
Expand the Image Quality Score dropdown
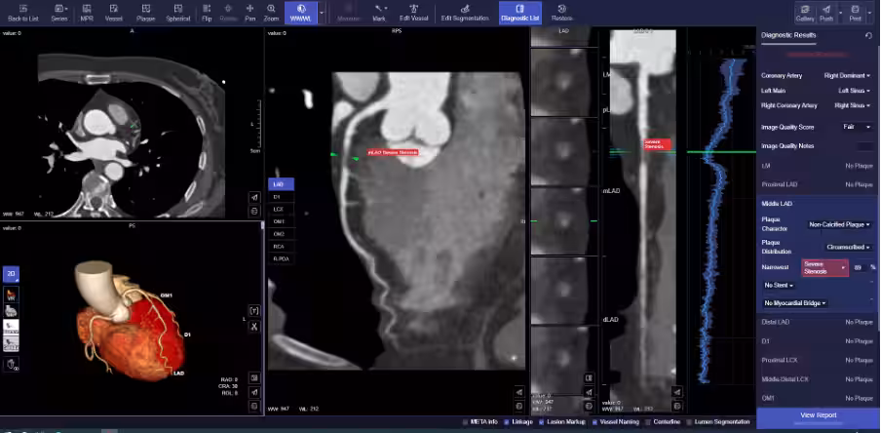(x=856, y=127)
